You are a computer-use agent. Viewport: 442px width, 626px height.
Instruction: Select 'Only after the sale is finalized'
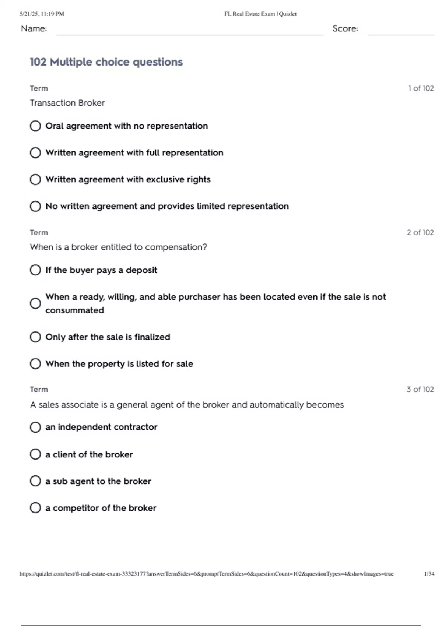(35, 337)
